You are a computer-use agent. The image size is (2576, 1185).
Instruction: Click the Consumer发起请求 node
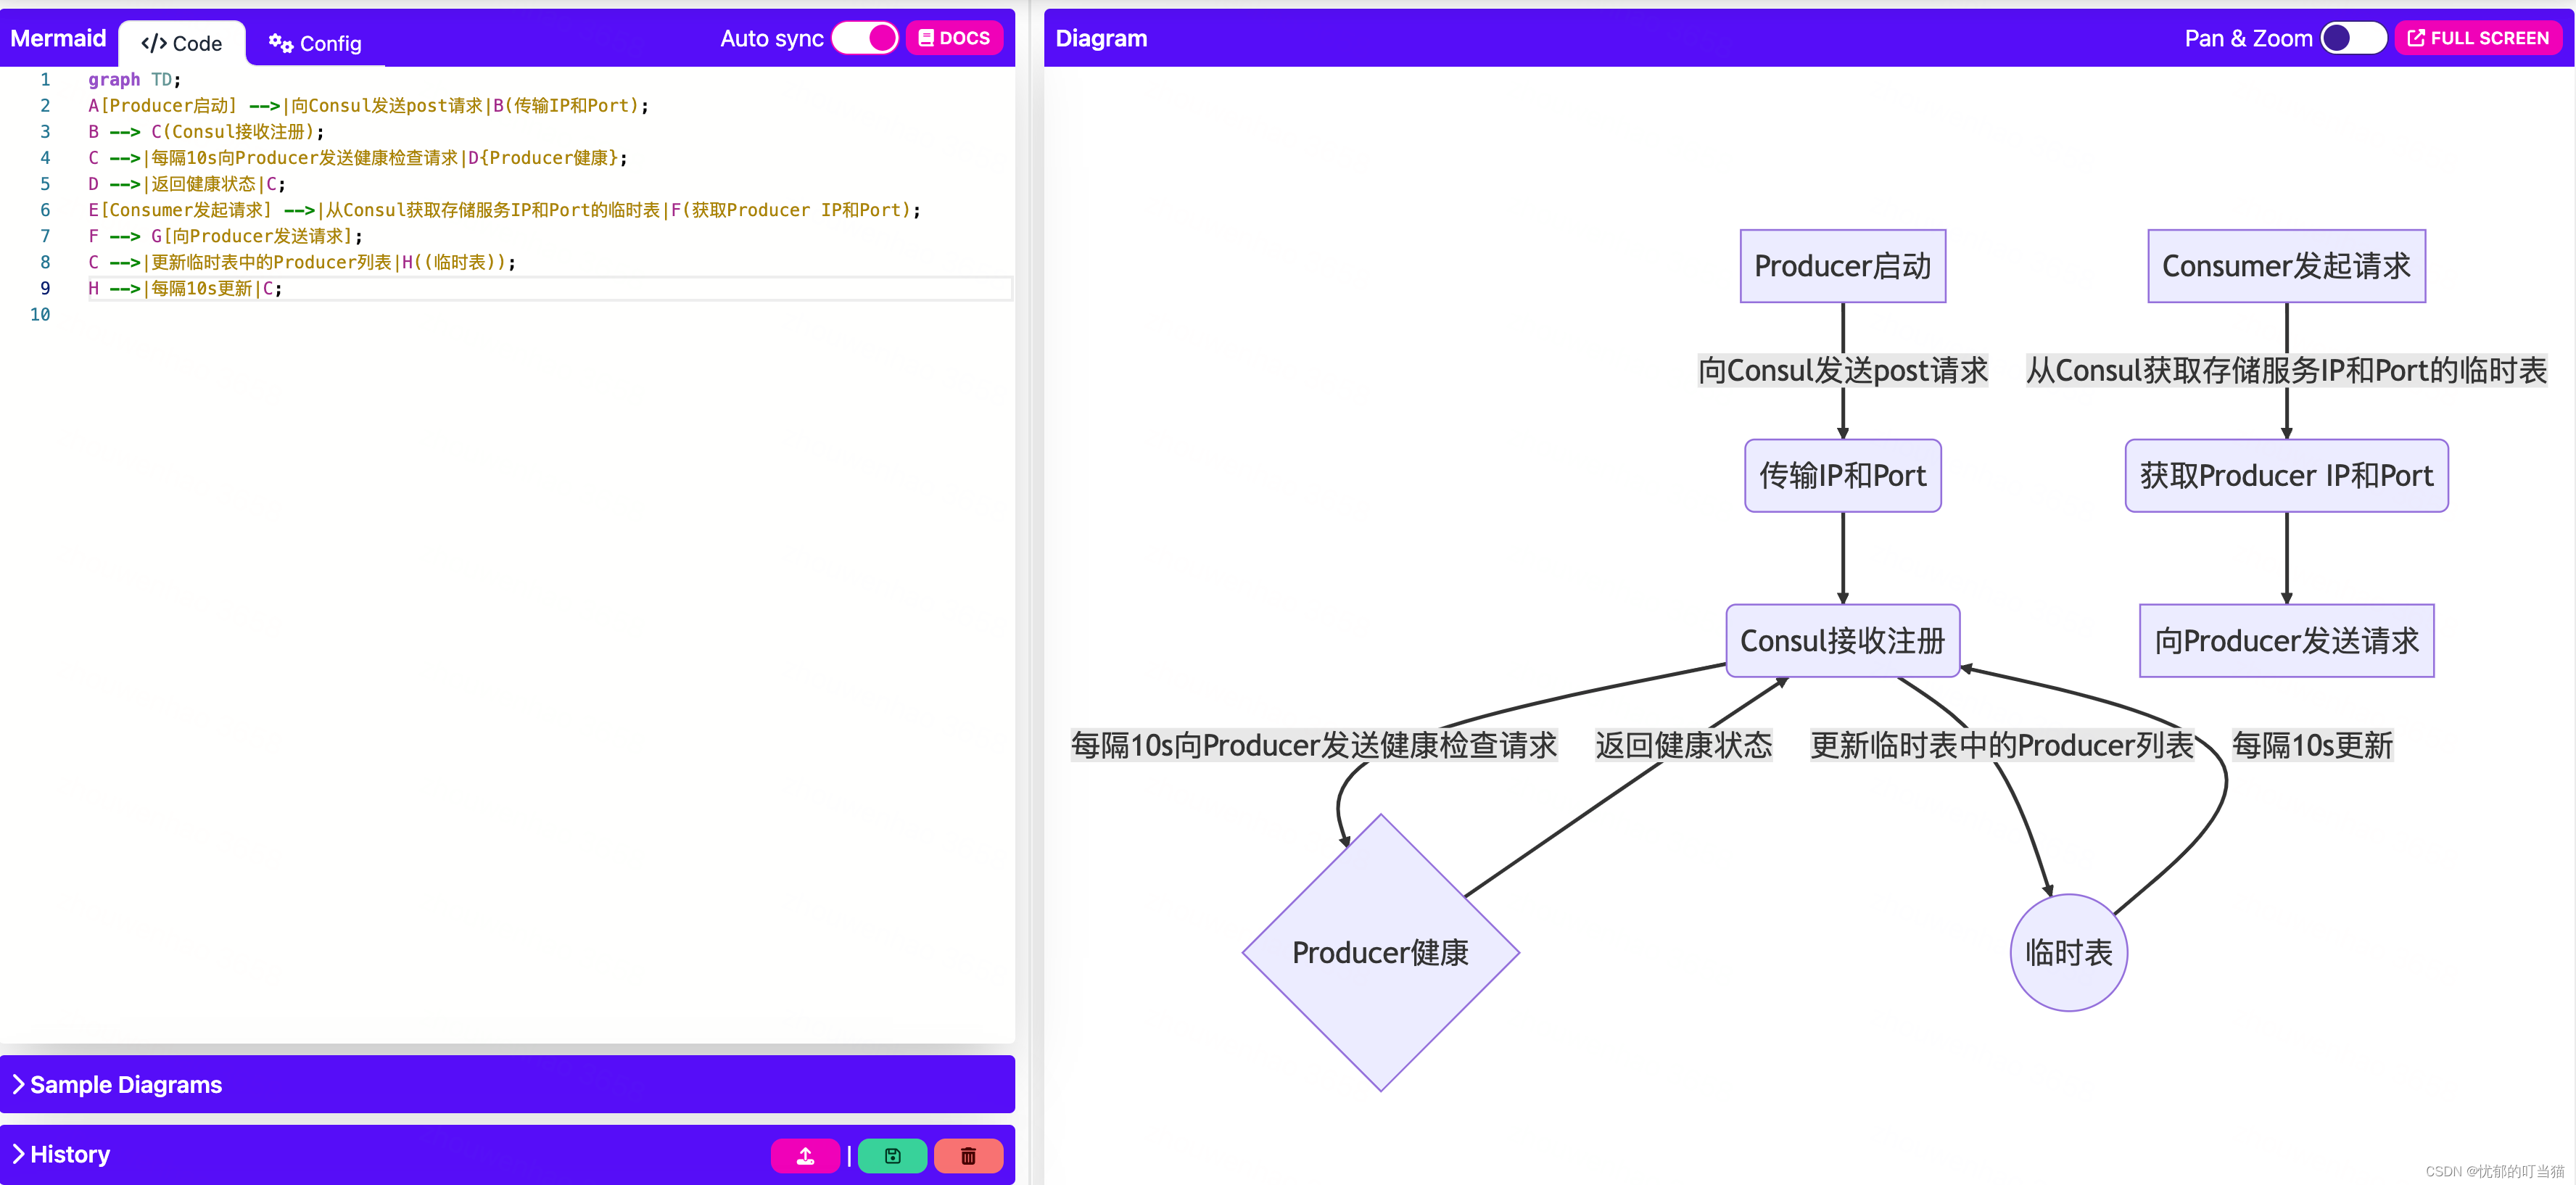click(x=2285, y=266)
